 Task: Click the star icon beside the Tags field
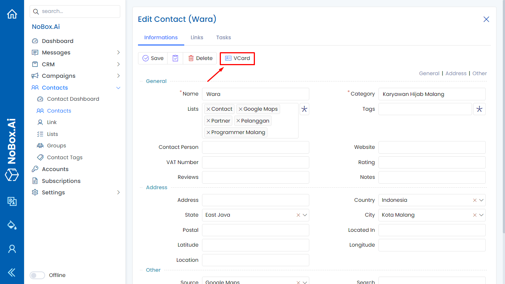click(479, 109)
